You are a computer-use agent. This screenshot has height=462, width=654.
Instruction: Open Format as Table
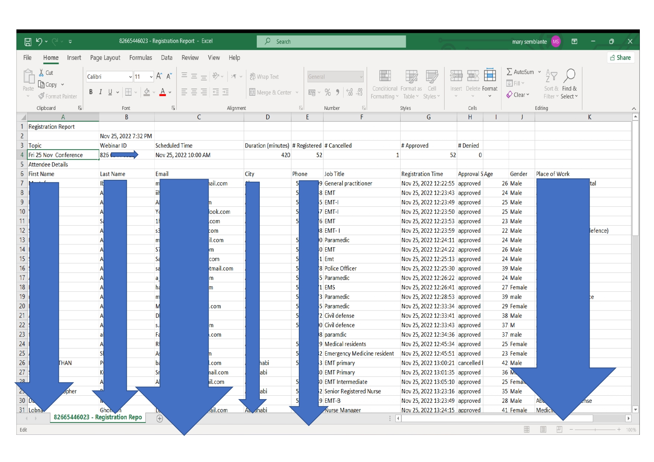coord(411,85)
